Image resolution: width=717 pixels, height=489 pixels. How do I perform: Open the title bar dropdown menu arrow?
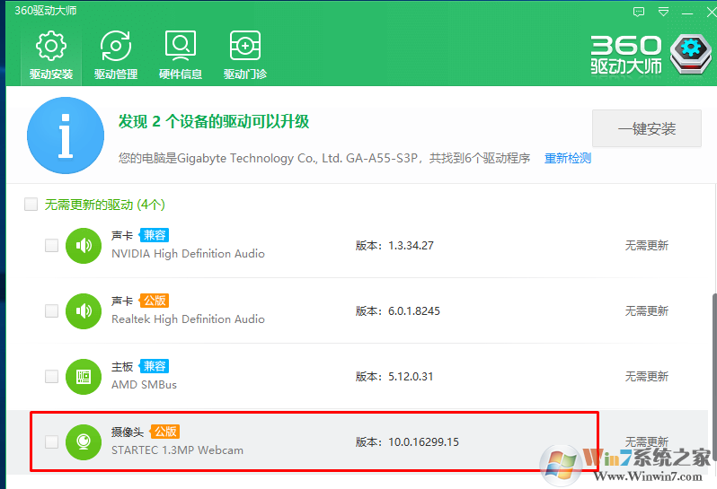click(663, 12)
